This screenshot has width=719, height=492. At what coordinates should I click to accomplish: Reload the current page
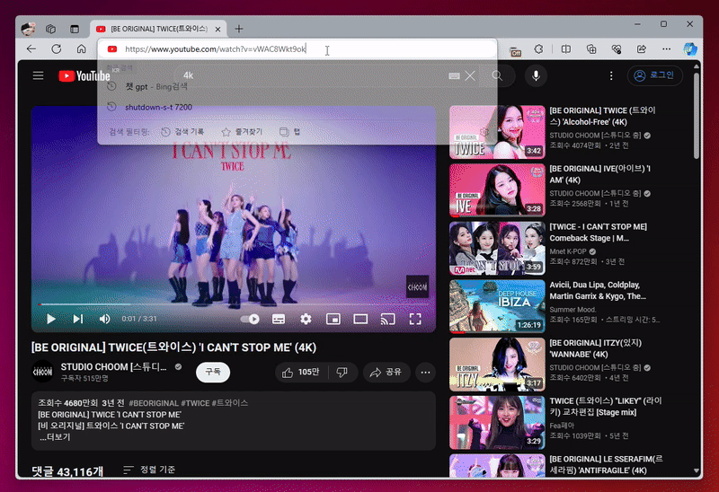[57, 49]
